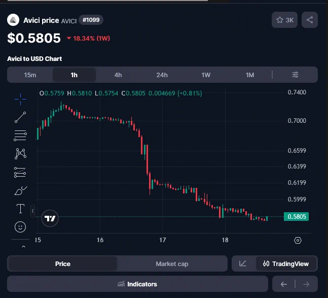
Task: Click the TradingView logo on chart
Action: [50, 218]
